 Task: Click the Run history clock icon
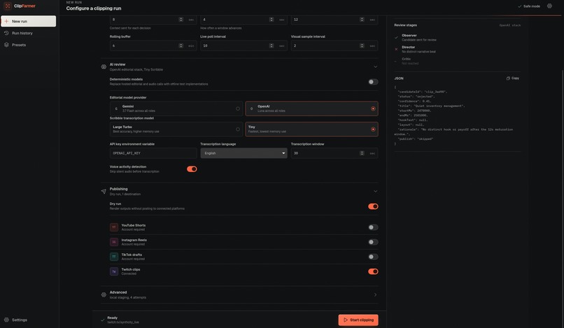click(x=6, y=33)
